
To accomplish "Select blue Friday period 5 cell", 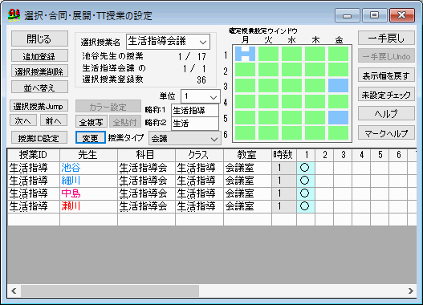I will (338, 117).
